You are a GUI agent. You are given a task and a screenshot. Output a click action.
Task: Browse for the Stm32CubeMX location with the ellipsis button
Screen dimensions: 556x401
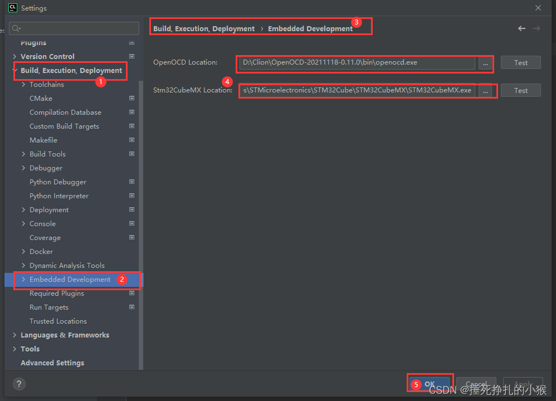click(485, 91)
